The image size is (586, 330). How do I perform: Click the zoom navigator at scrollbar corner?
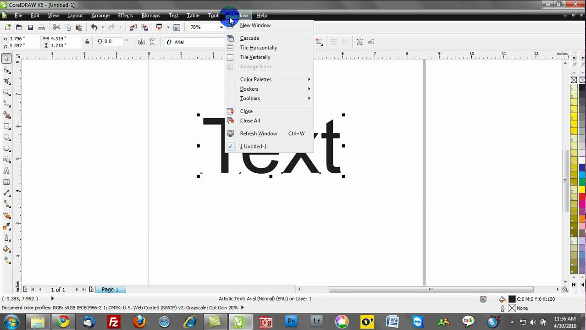click(565, 289)
